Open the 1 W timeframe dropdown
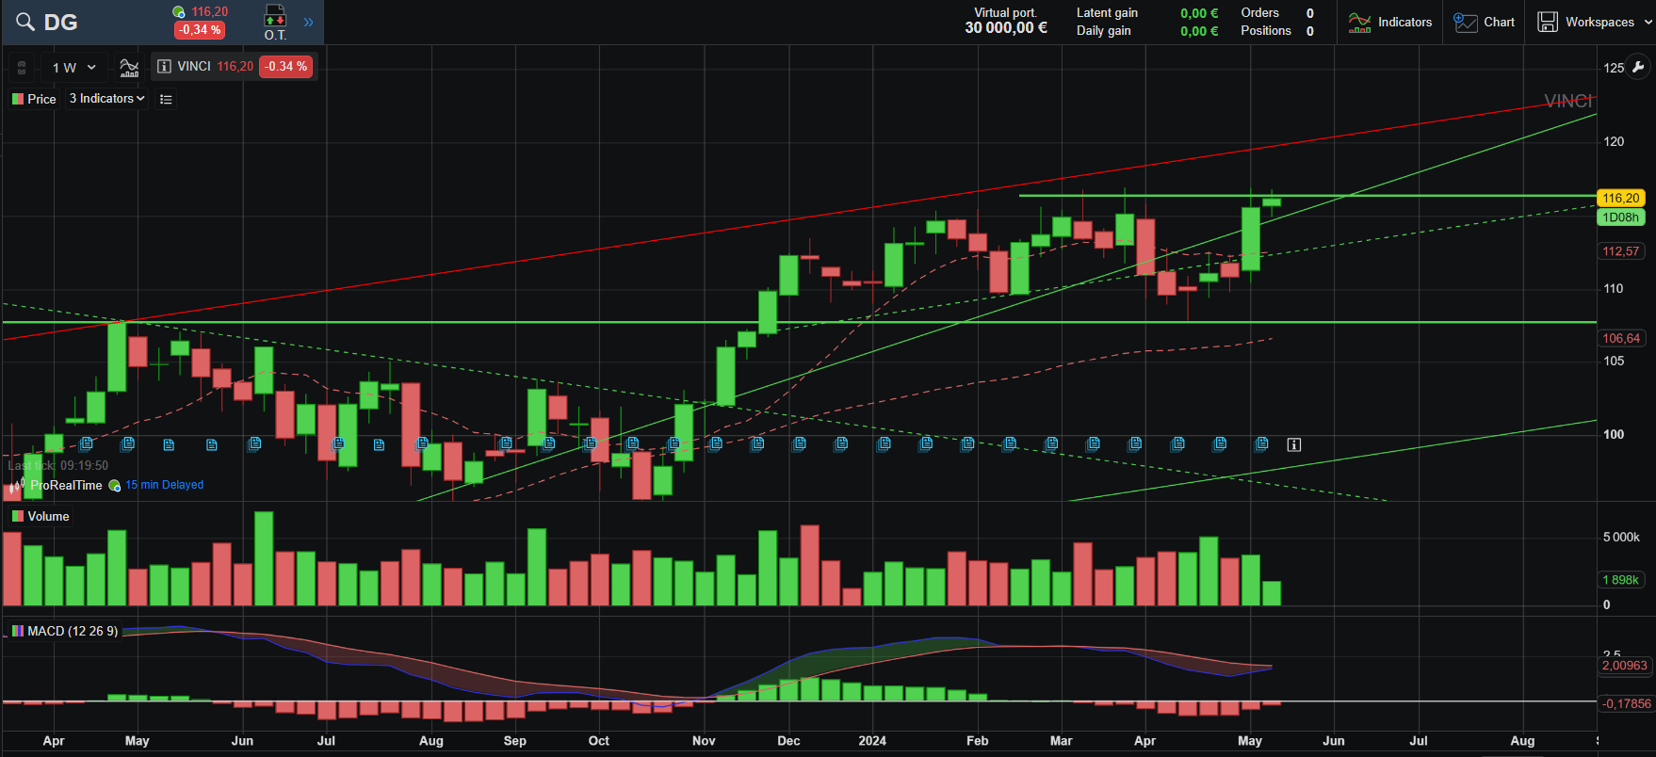The height and width of the screenshot is (757, 1656). [74, 68]
